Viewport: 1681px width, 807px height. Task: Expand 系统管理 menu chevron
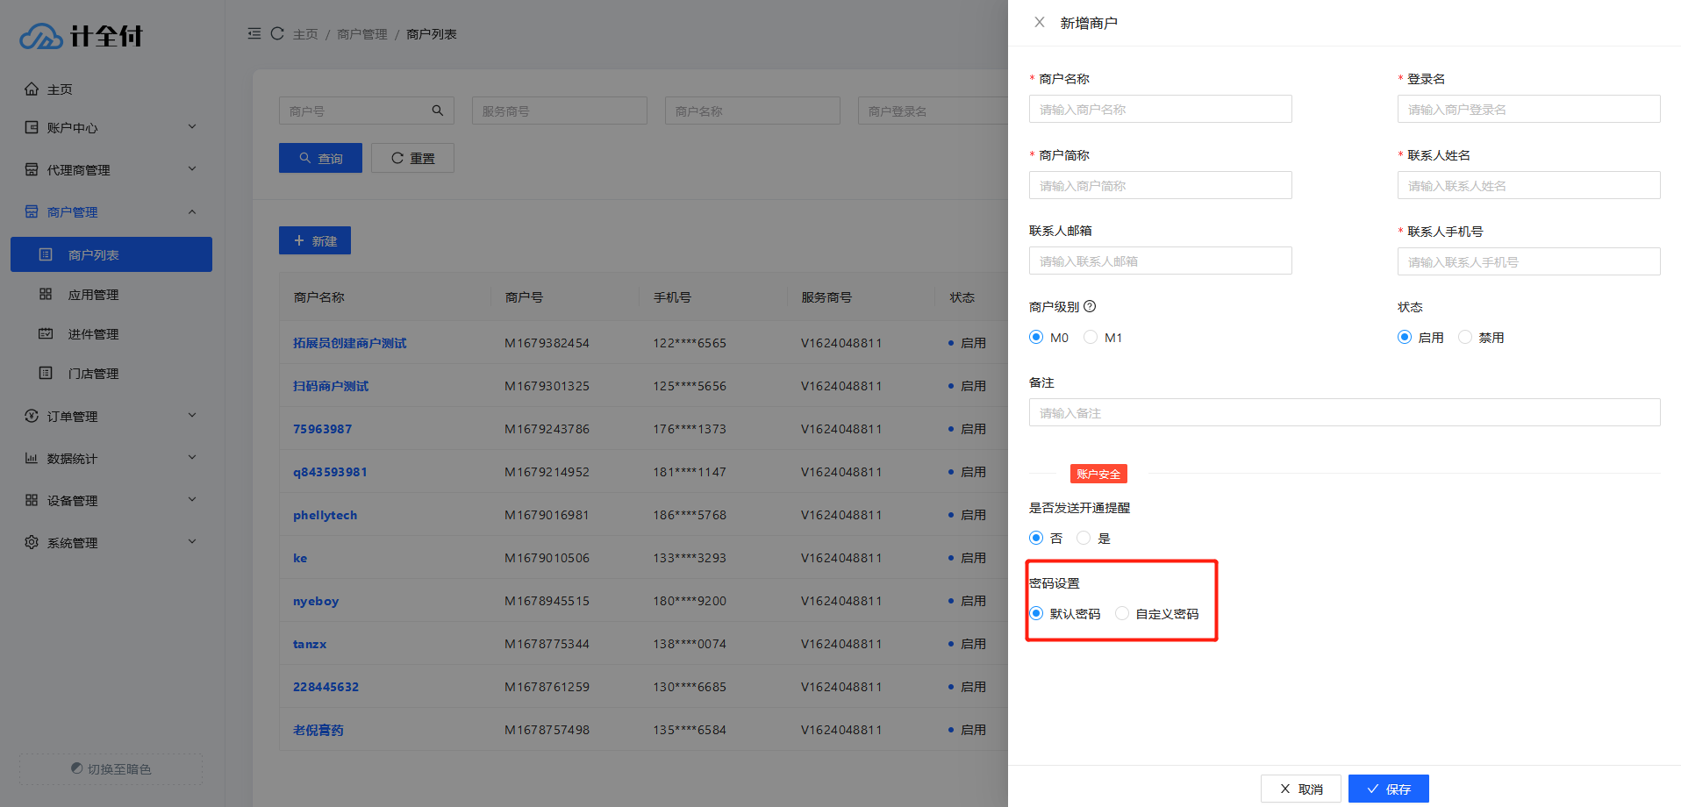[x=192, y=542]
